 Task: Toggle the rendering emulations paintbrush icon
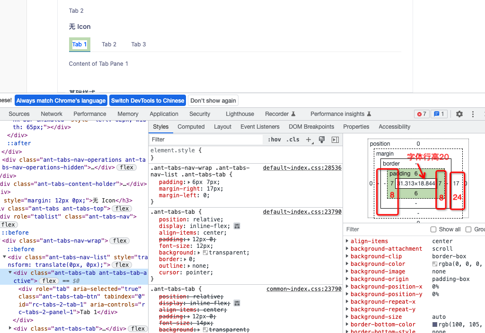tap(322, 140)
